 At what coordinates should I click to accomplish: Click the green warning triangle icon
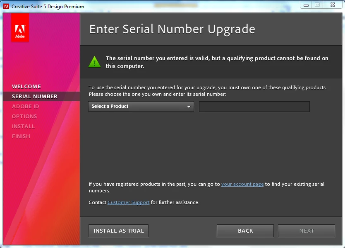[94, 62]
